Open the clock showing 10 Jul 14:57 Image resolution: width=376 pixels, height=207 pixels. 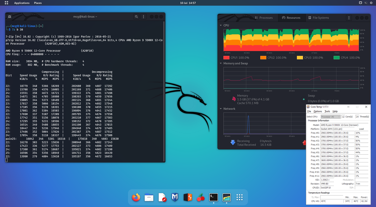coord(188,3)
